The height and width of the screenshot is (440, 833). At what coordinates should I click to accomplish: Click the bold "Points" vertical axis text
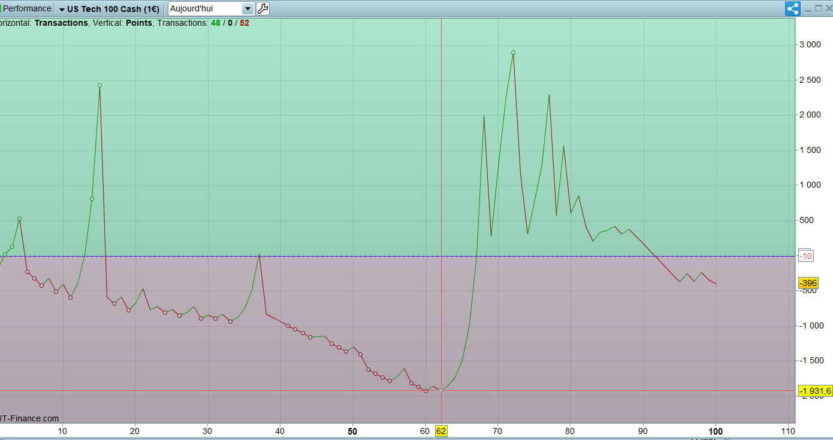139,23
